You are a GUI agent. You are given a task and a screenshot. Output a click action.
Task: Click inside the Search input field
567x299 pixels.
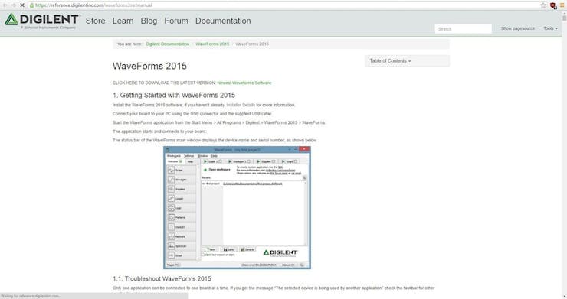(464, 29)
